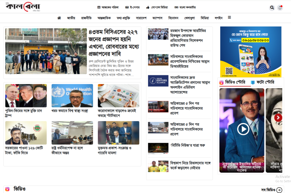This screenshot has width=291, height=193.
Task: Select জাতীয় menu item
Action: tap(71, 18)
